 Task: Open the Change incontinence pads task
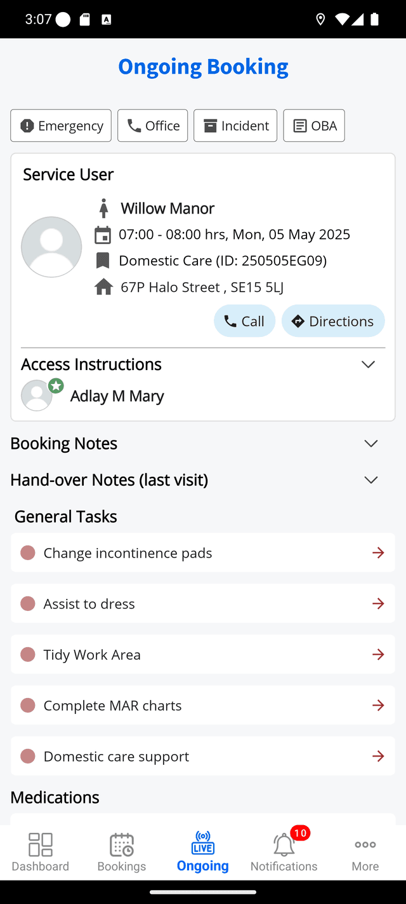tap(202, 552)
